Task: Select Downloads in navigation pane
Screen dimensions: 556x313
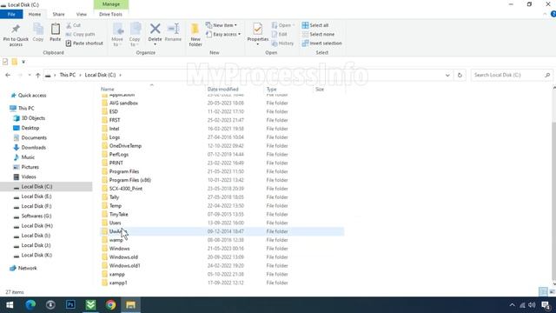Action: pyautogui.click(x=33, y=147)
